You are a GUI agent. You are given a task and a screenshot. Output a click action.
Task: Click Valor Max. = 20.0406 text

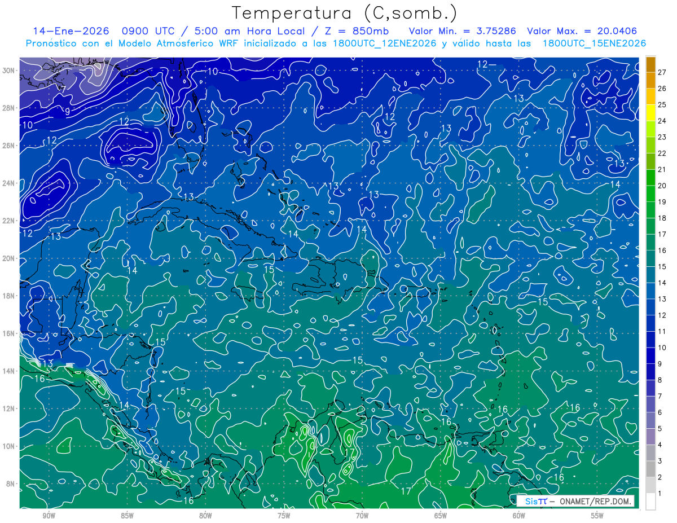click(582, 31)
